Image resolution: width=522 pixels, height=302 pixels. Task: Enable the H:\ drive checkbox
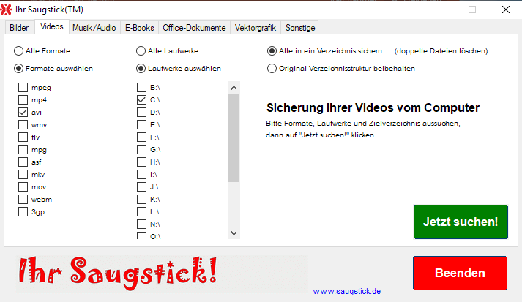pyautogui.click(x=142, y=162)
